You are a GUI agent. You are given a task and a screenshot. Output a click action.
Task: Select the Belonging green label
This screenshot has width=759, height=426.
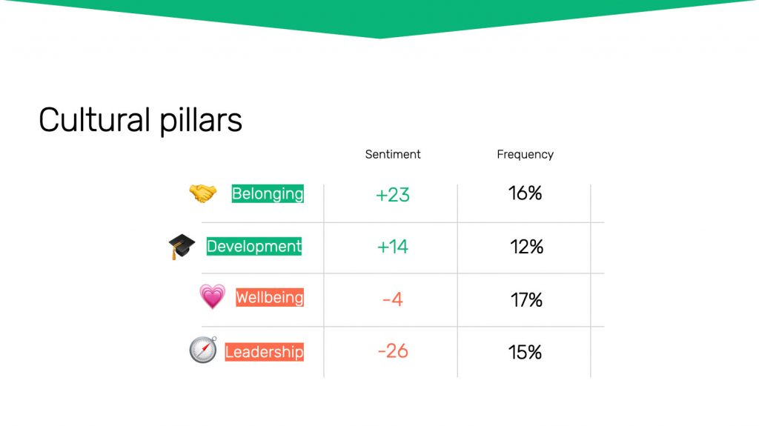[x=268, y=193]
